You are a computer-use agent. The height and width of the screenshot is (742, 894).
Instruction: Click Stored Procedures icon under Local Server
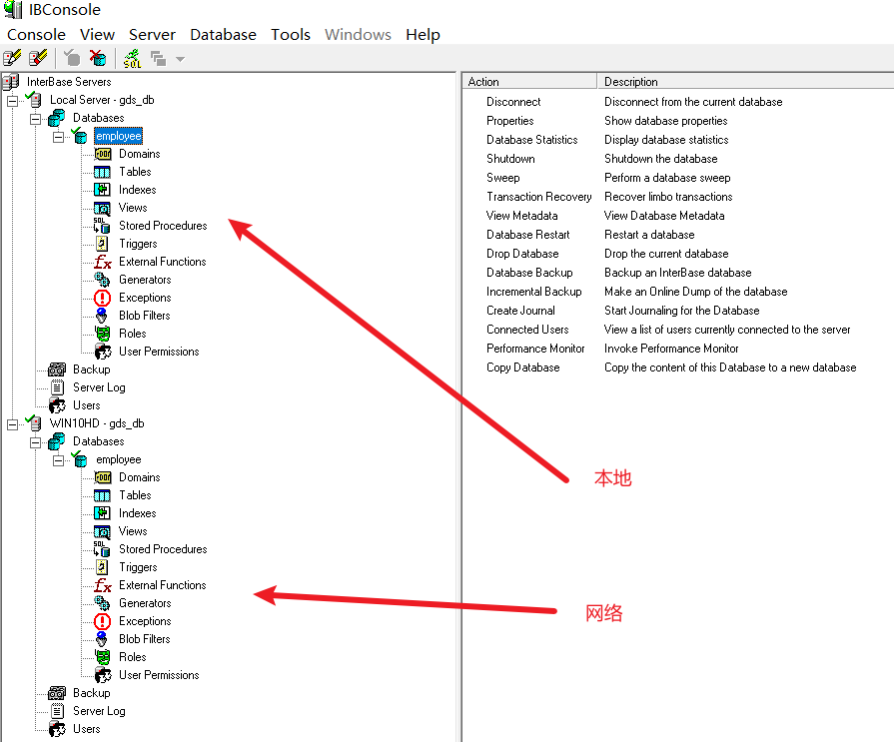click(x=102, y=226)
